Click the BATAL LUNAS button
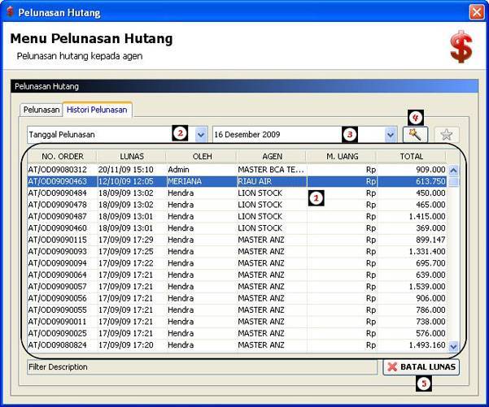 tap(421, 367)
